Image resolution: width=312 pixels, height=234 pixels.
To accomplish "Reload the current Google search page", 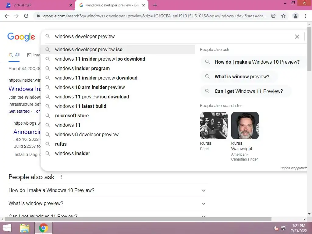I will 26,16.
